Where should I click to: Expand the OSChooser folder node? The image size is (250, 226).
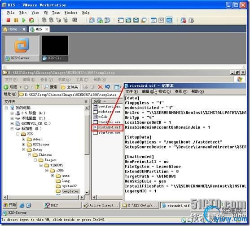pos(24,144)
